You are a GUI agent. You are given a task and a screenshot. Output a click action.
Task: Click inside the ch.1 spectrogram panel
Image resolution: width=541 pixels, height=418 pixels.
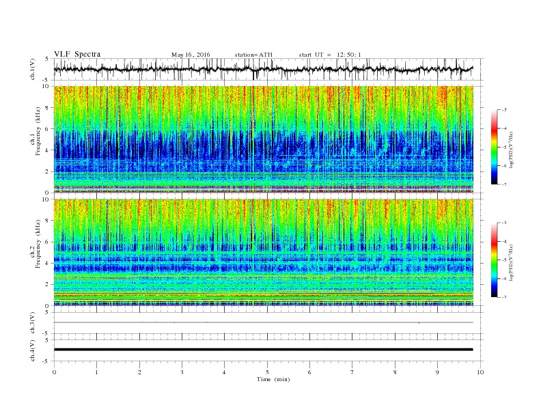263,139
